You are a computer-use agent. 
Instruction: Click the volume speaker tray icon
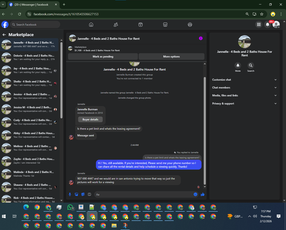[x=255, y=216]
